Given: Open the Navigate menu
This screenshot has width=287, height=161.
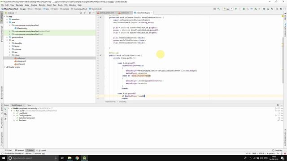Looking at the screenshot, I should coord(19,5).
